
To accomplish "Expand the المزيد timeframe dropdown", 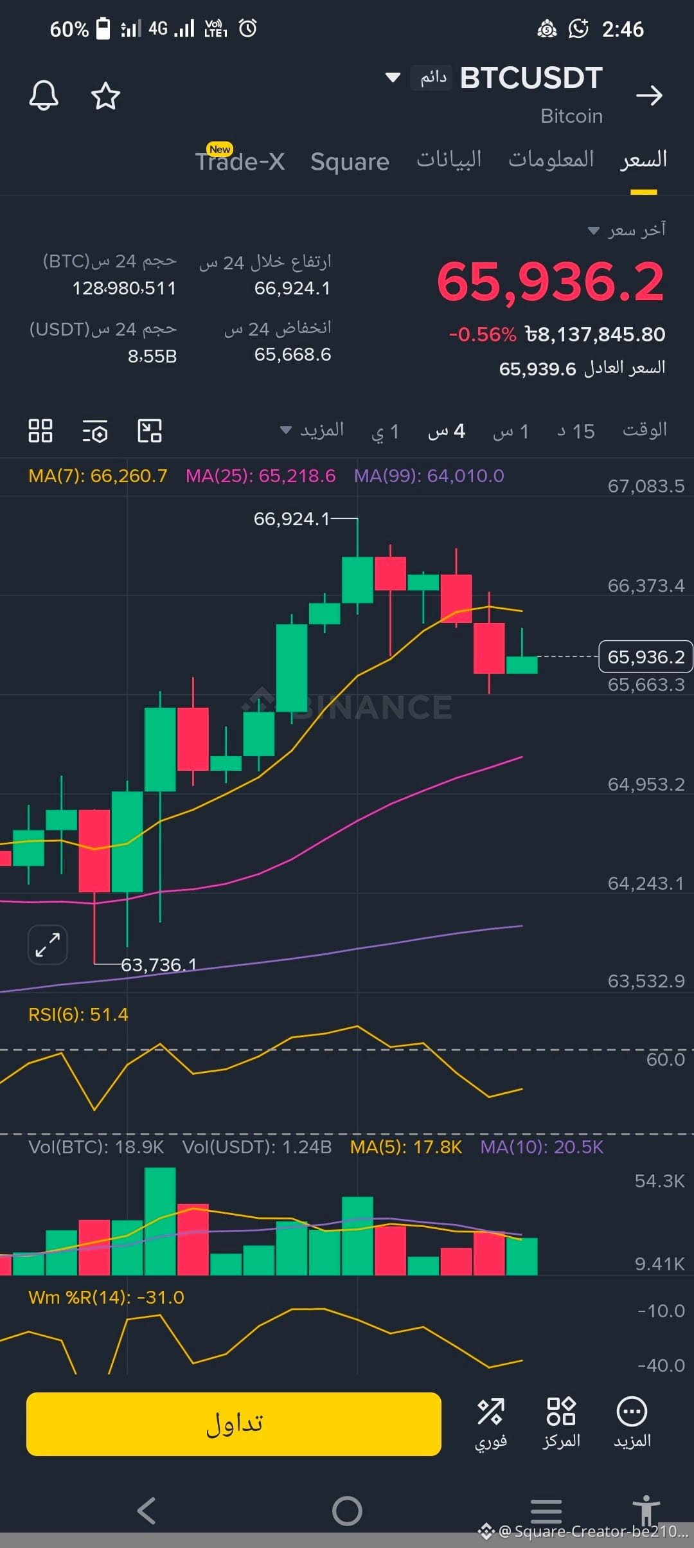I will coord(312,430).
